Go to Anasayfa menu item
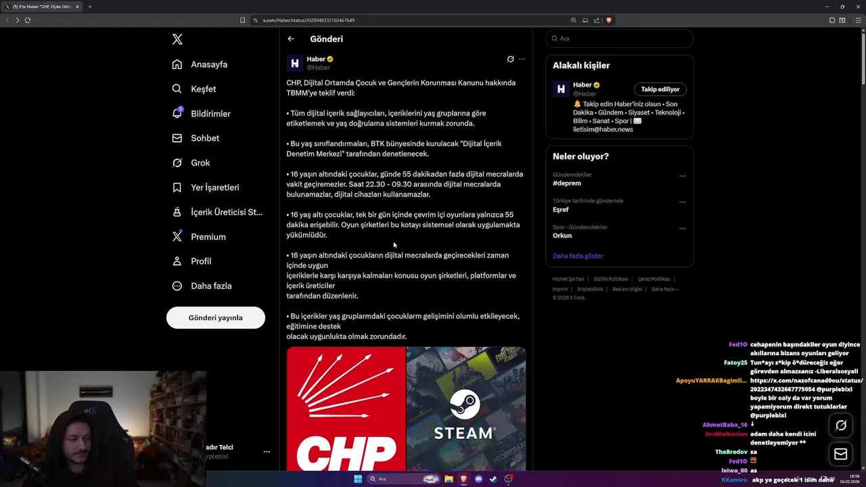The height and width of the screenshot is (487, 866). click(x=209, y=64)
